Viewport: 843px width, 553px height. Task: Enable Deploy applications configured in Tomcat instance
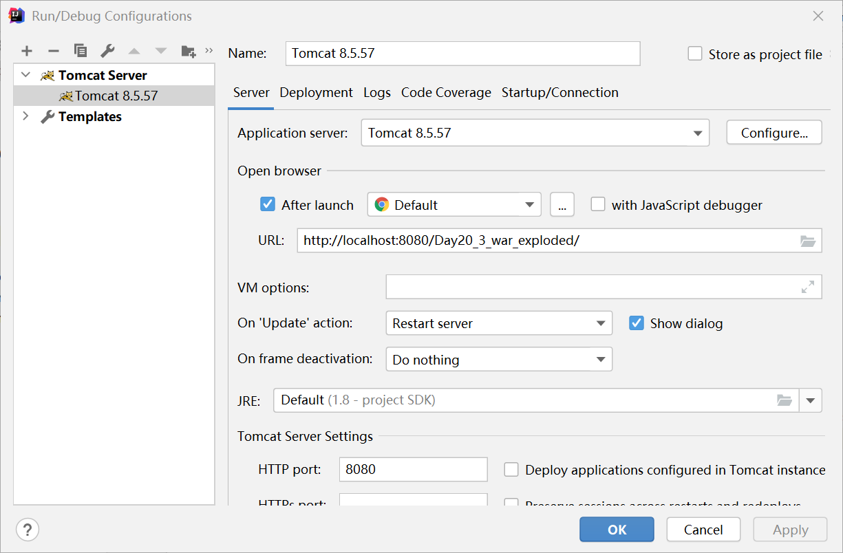(x=511, y=470)
